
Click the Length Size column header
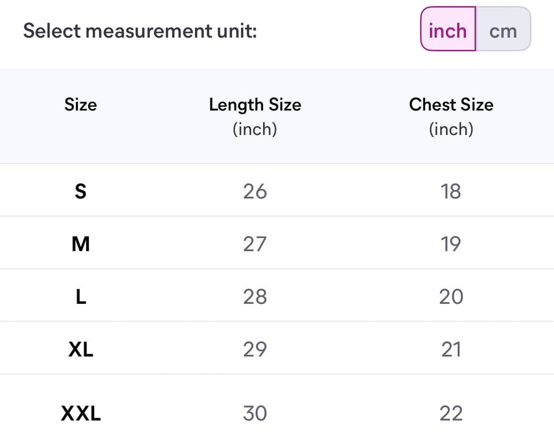click(x=255, y=105)
